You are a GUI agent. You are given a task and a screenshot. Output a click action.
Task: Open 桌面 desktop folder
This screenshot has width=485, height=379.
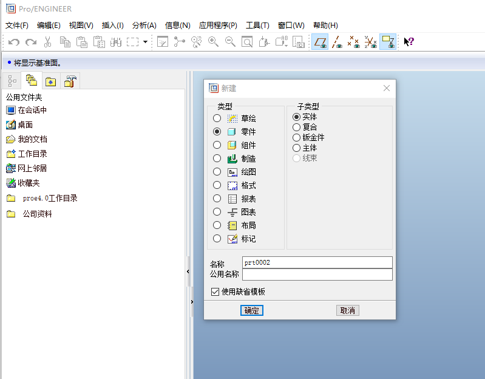click(x=19, y=125)
